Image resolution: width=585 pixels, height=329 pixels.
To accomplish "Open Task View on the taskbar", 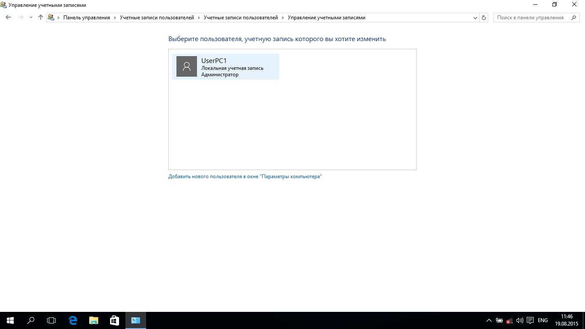I will 51,320.
